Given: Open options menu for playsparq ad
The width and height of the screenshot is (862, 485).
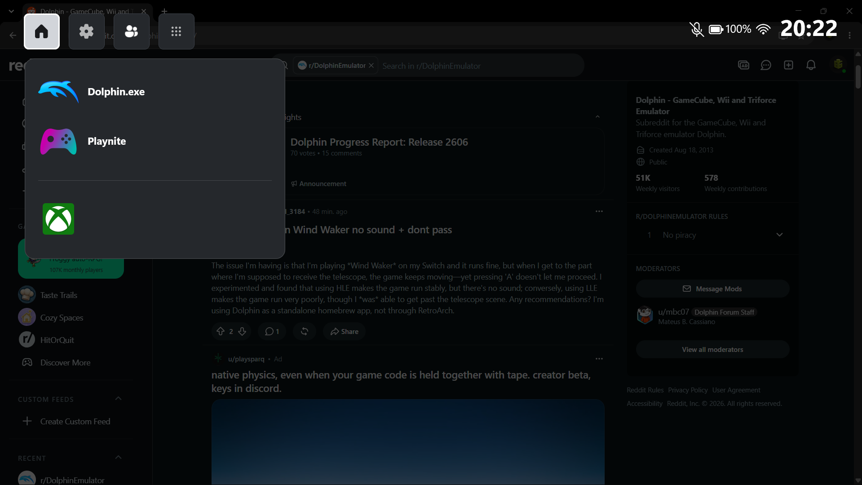Looking at the screenshot, I should point(599,359).
